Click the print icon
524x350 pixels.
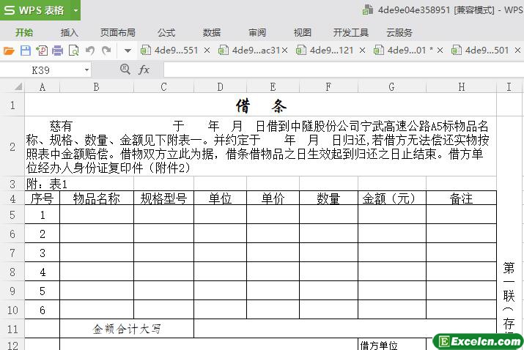click(x=57, y=51)
